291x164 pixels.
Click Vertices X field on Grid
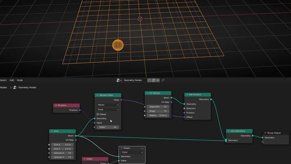point(62,153)
